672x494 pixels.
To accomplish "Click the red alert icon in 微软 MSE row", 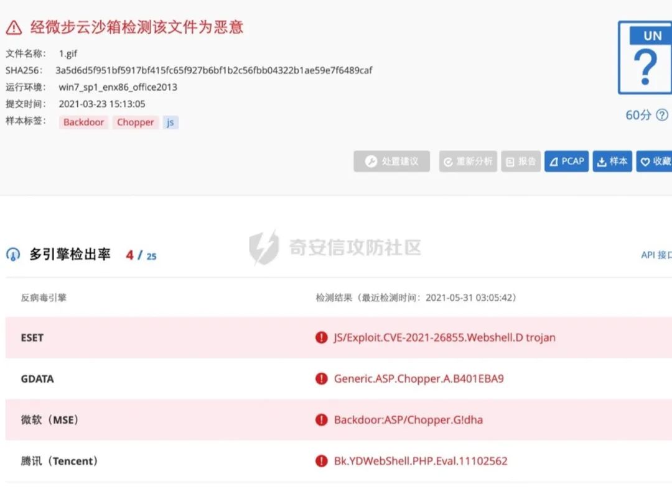I will pyautogui.click(x=321, y=419).
